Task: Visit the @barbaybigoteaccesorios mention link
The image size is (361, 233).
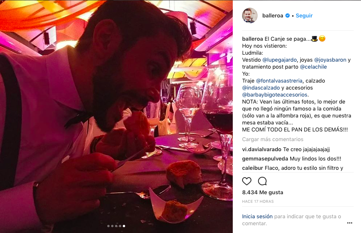Action: pos(274,95)
